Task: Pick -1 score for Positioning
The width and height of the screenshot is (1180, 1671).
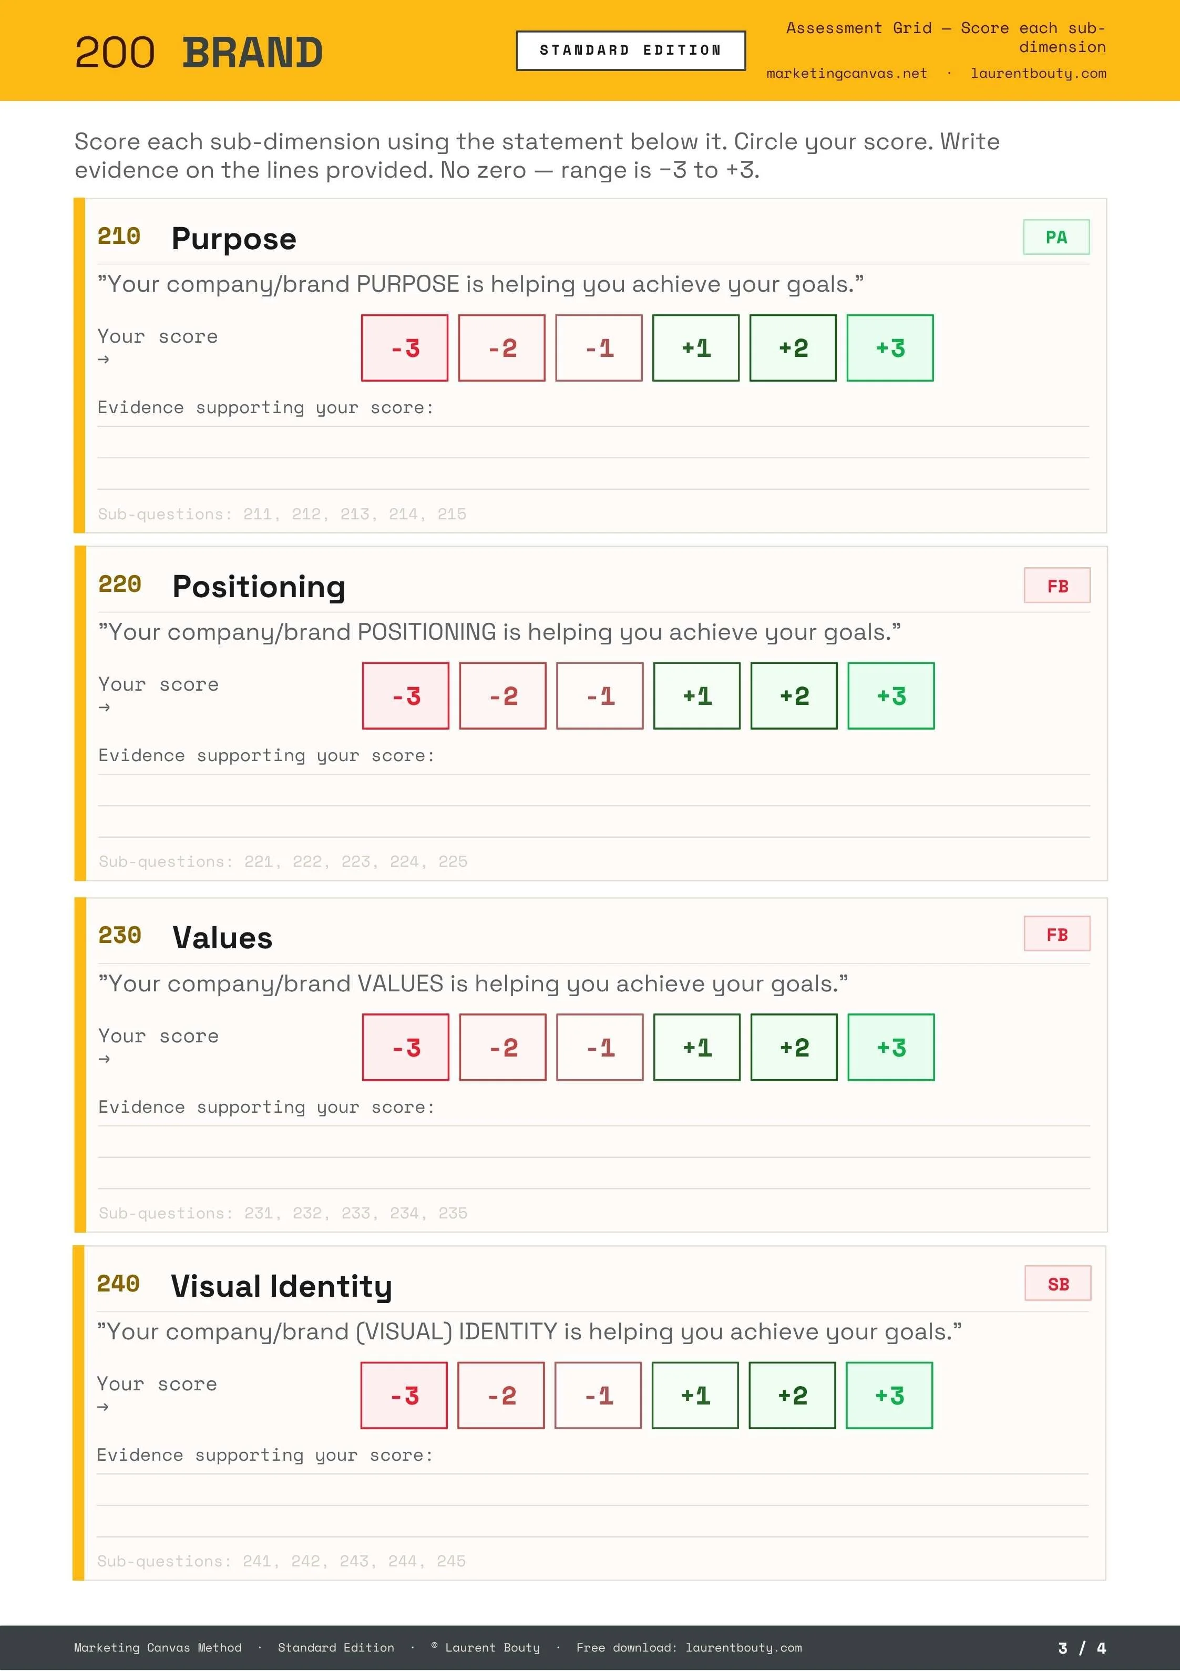Action: point(600,696)
